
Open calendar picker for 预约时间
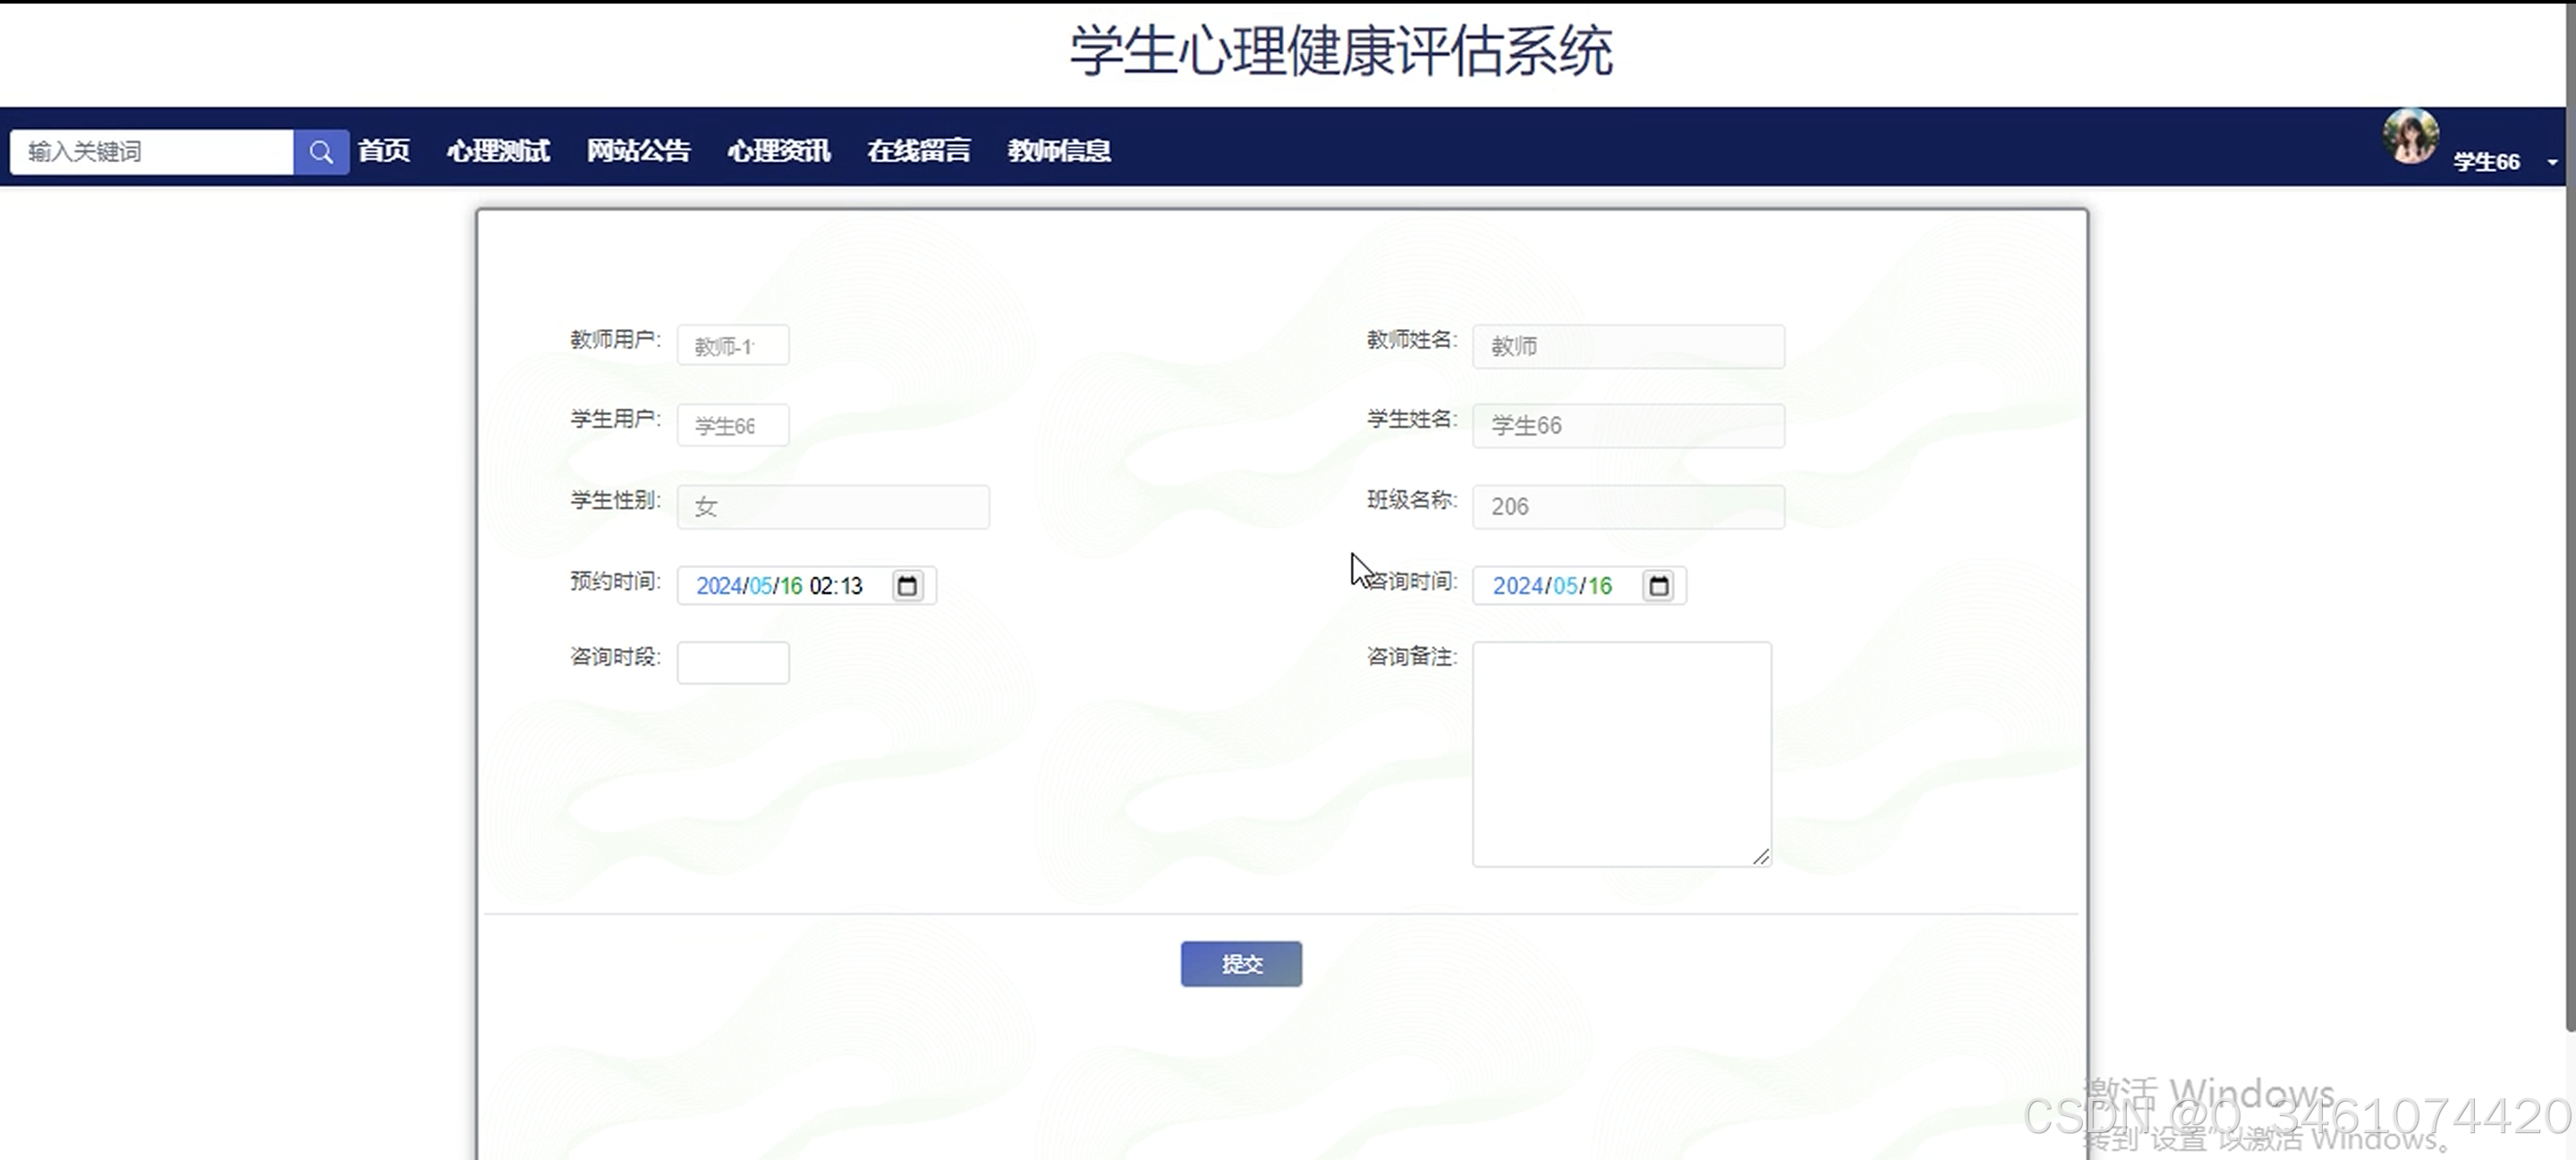pos(907,586)
